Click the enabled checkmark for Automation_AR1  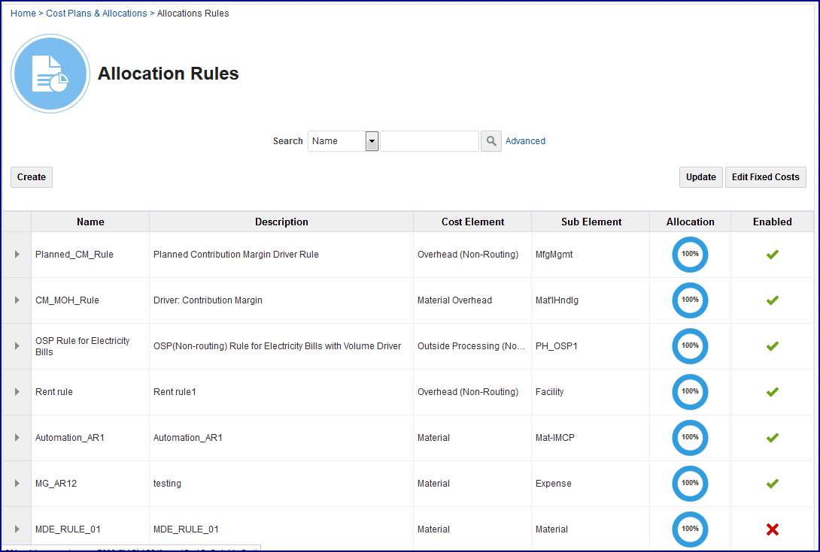coord(772,438)
